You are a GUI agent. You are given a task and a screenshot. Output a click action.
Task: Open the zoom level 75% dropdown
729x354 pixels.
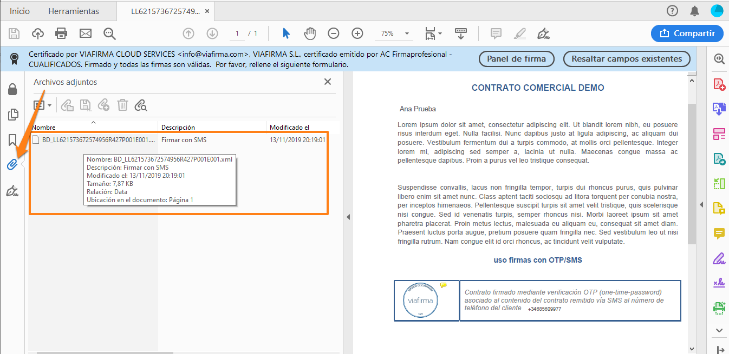pos(394,34)
